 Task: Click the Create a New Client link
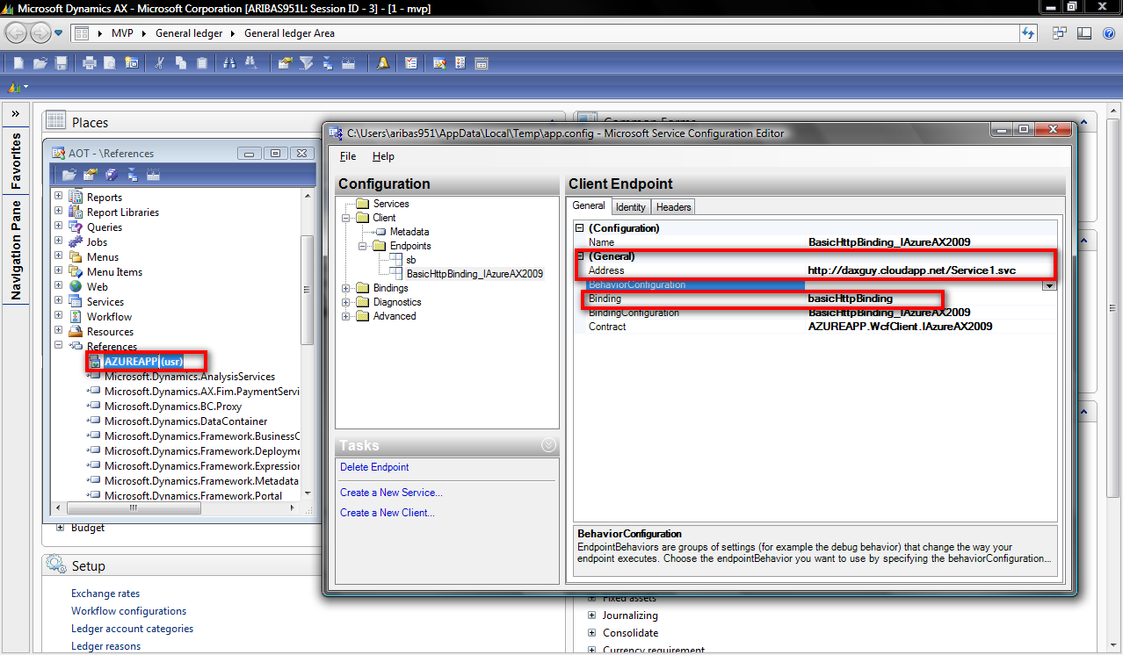388,513
